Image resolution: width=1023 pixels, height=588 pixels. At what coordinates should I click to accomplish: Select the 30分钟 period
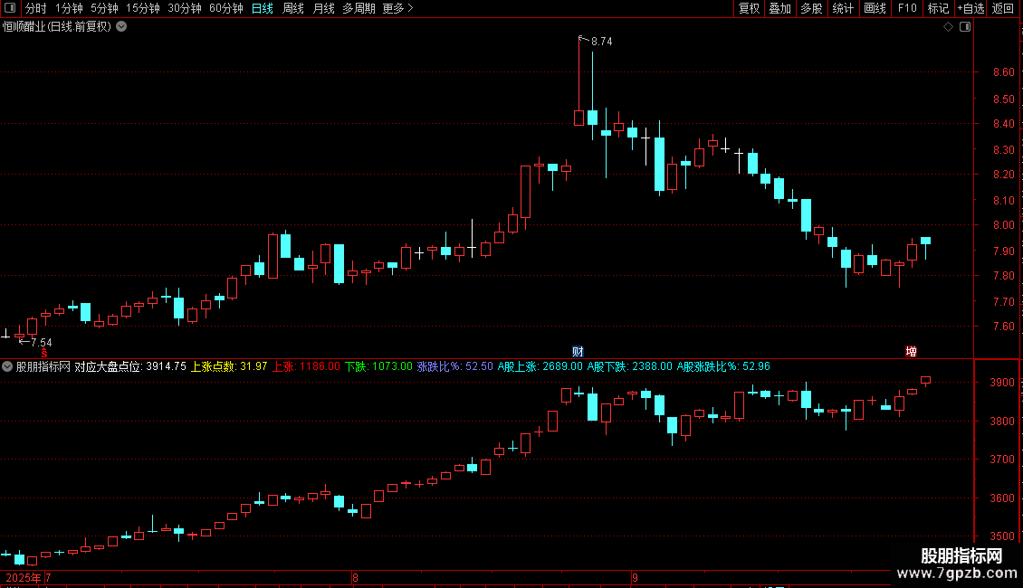[x=184, y=8]
